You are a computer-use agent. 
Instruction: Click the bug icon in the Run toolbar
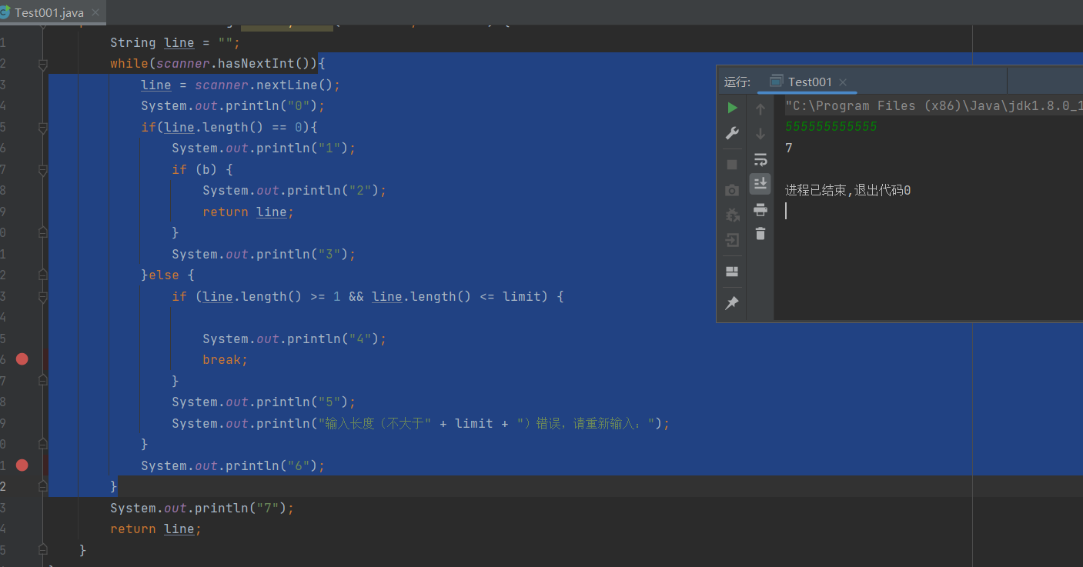[732, 215]
